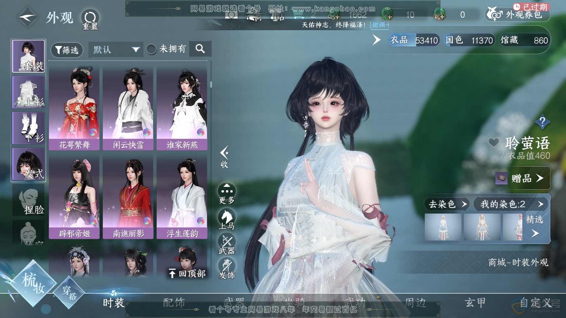This screenshot has width=566, height=318.
Task: Add currency with the 10 green plus icon
Action: pyautogui.click(x=388, y=14)
